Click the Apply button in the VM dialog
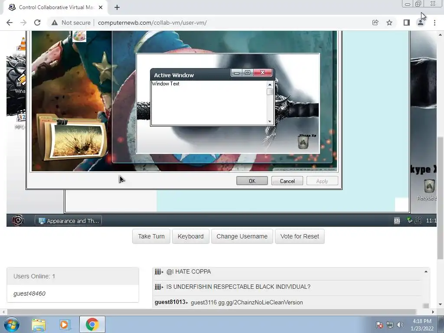This screenshot has width=444, height=333. click(x=322, y=181)
